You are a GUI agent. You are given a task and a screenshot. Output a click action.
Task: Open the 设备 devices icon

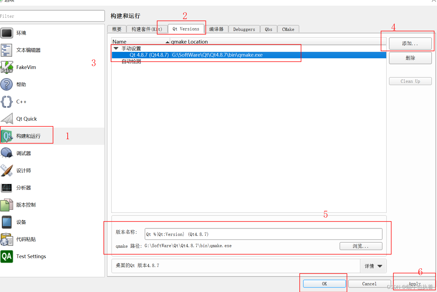6,222
